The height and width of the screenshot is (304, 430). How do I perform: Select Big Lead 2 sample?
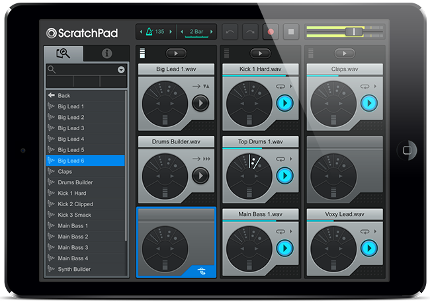tap(85, 117)
